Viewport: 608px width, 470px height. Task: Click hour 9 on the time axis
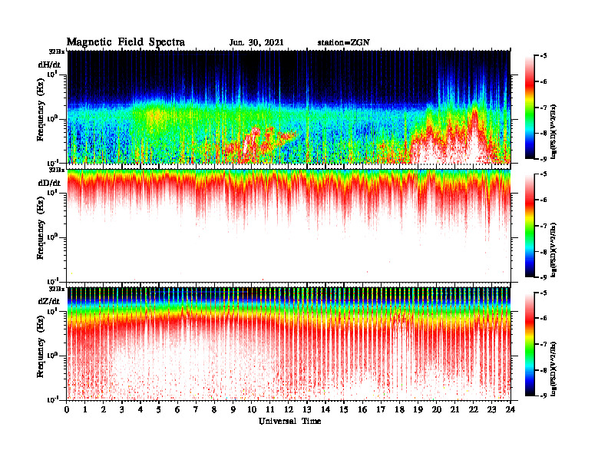coord(233,409)
